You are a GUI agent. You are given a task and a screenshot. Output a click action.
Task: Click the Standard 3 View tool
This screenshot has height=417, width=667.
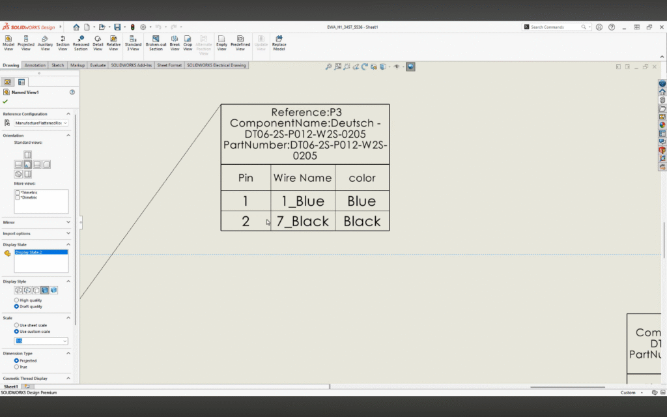[133, 43]
